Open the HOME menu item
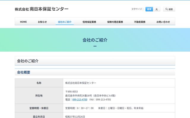 (x=23, y=22)
